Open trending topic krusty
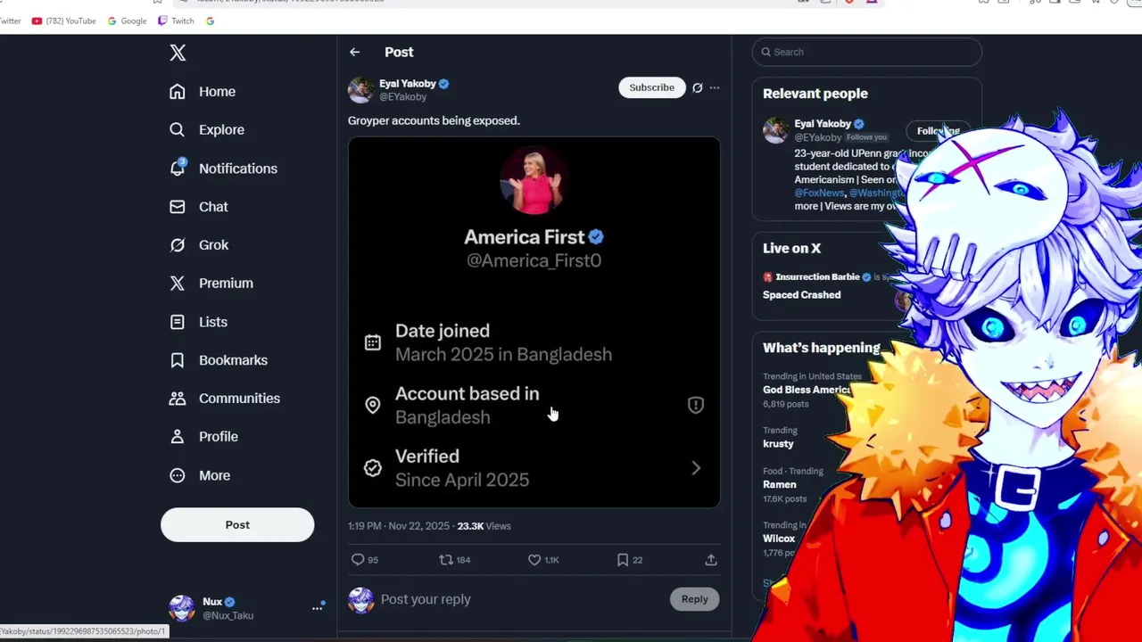The height and width of the screenshot is (642, 1142). (778, 444)
